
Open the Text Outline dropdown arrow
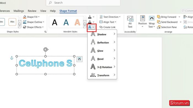pyautogui.click(x=93, y=22)
